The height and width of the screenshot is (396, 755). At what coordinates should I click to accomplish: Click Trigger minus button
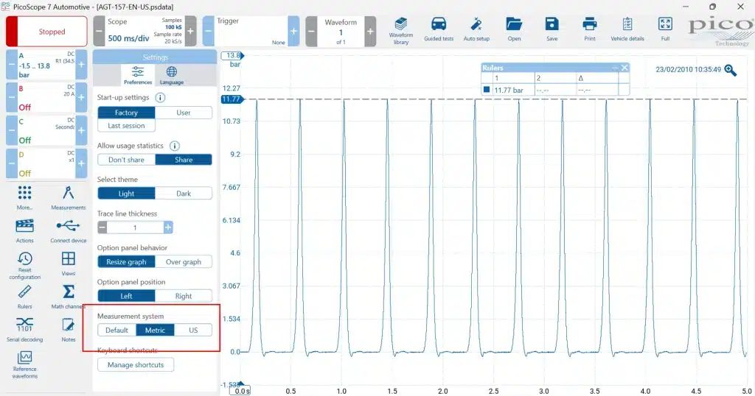208,31
